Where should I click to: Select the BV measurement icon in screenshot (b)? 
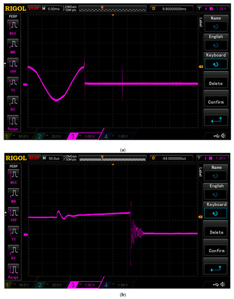14,251
